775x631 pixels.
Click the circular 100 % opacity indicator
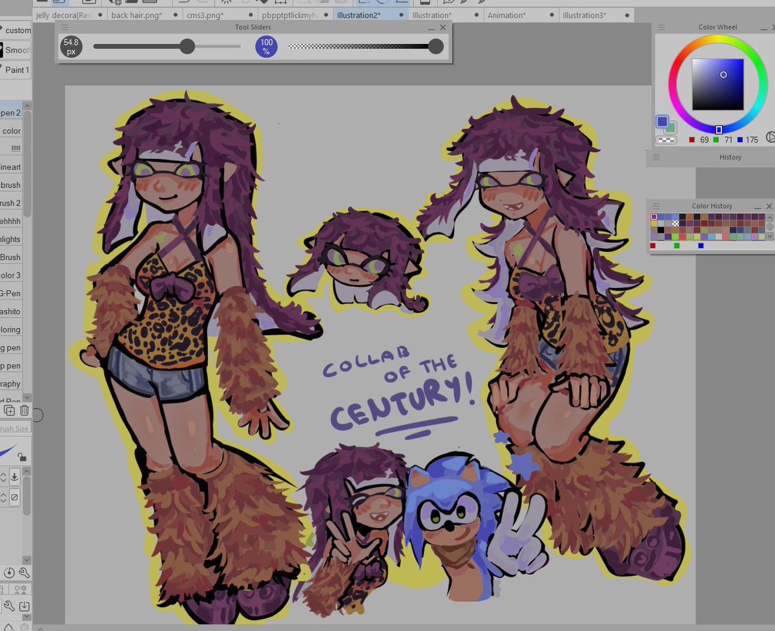pyautogui.click(x=266, y=46)
